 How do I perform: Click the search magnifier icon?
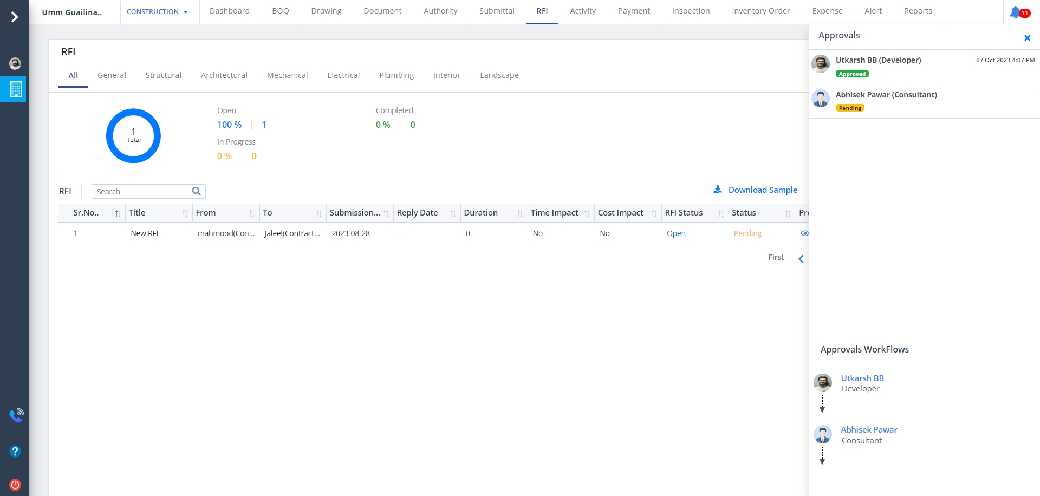point(196,191)
